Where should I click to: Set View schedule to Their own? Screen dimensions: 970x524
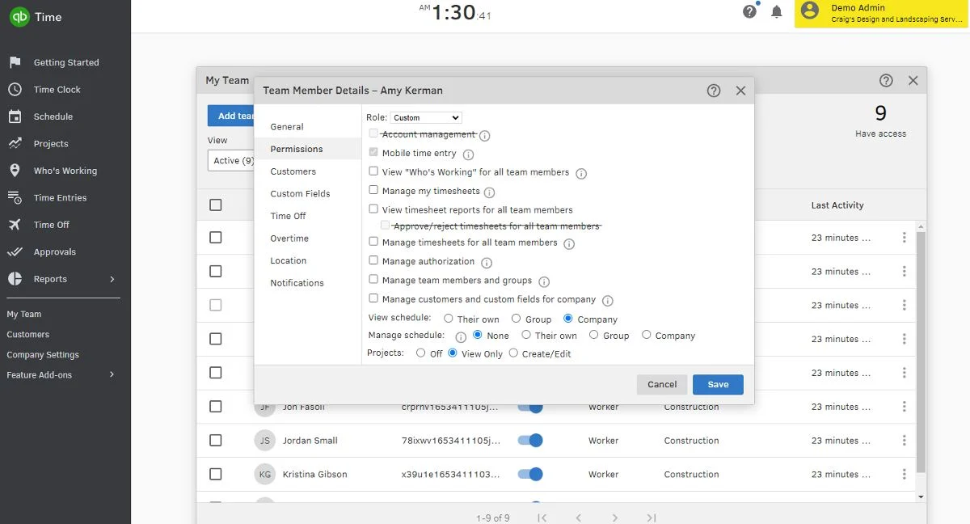point(448,319)
